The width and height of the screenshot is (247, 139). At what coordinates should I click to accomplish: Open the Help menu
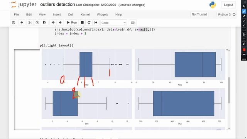tap(118, 15)
